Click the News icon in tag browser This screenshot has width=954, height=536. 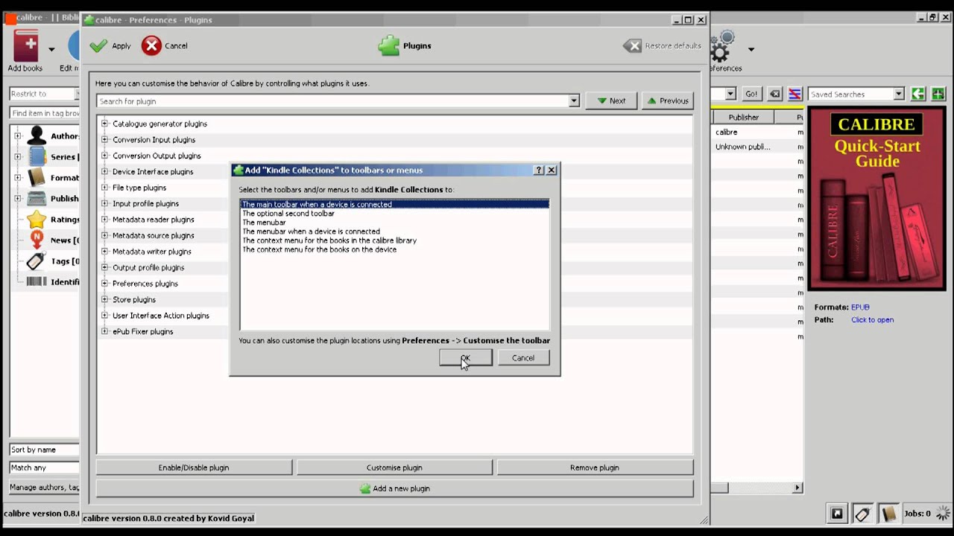tap(37, 240)
